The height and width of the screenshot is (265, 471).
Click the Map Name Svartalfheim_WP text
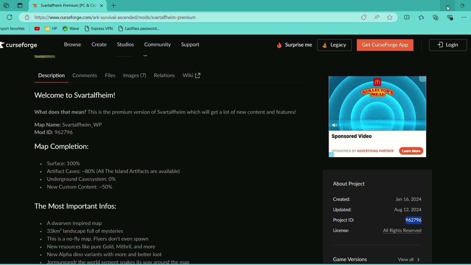coord(68,125)
